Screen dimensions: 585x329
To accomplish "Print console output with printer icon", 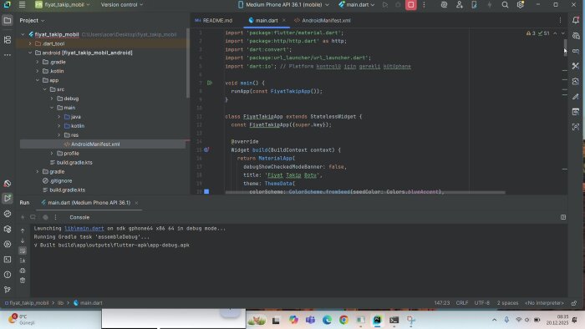I will pos(23,270).
